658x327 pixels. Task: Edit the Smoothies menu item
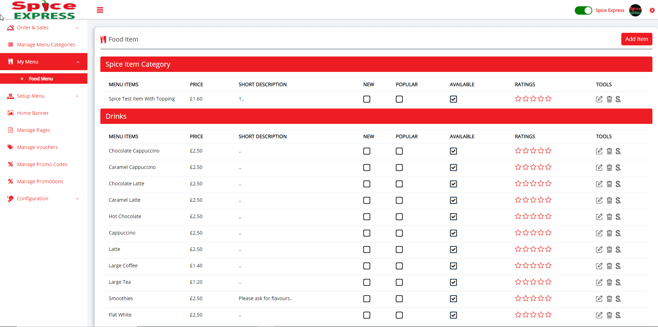(599, 299)
